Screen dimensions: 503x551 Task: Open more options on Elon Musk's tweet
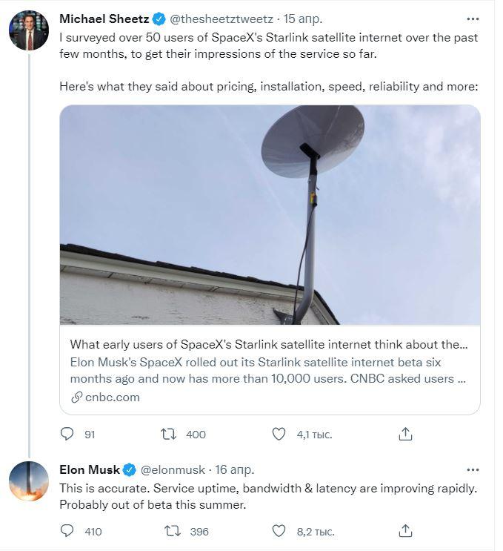(473, 470)
